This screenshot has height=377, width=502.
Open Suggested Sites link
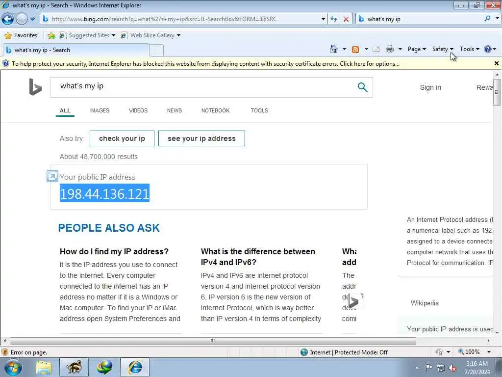point(87,35)
